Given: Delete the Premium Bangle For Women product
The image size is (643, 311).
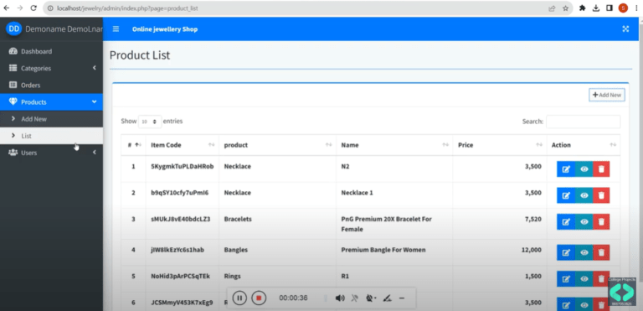Looking at the screenshot, I should coord(601,252).
